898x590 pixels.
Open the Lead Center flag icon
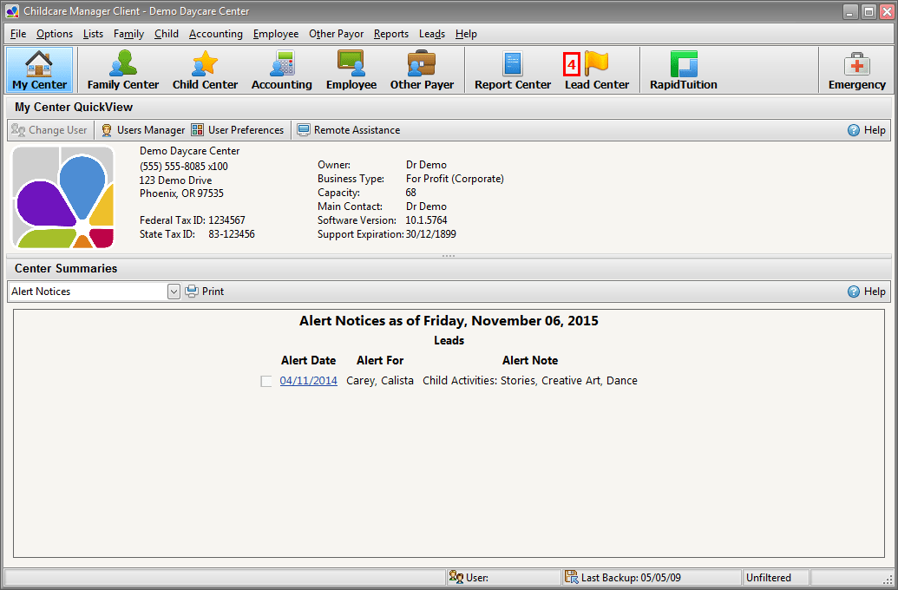597,70
